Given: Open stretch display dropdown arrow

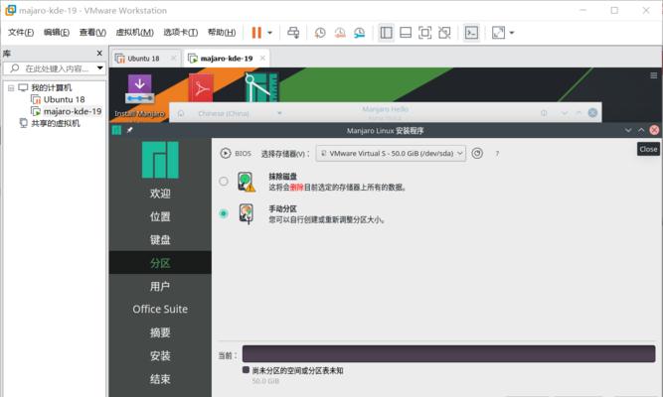Looking at the screenshot, I should pyautogui.click(x=512, y=33).
